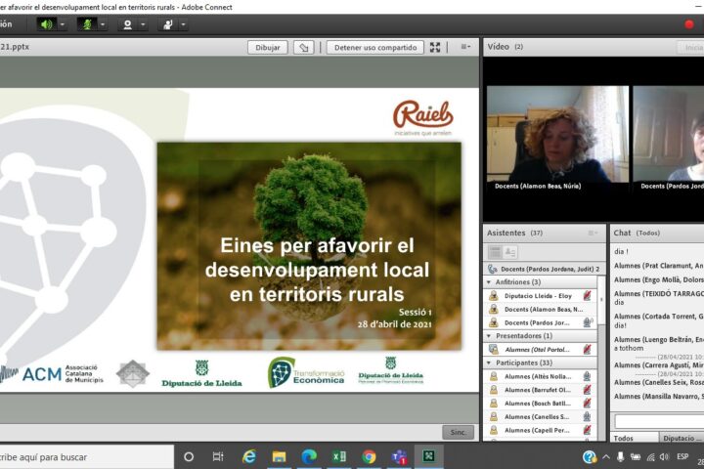Open the Asistentes pod options menu

tap(594, 233)
